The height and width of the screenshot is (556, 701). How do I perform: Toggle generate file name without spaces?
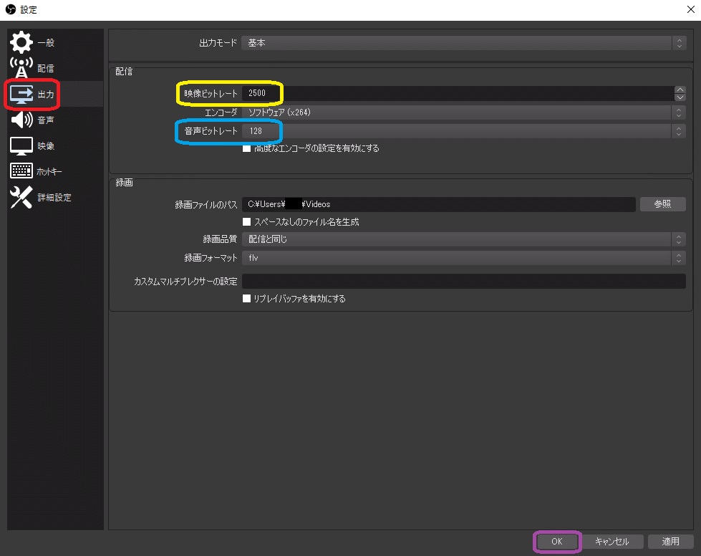(247, 222)
